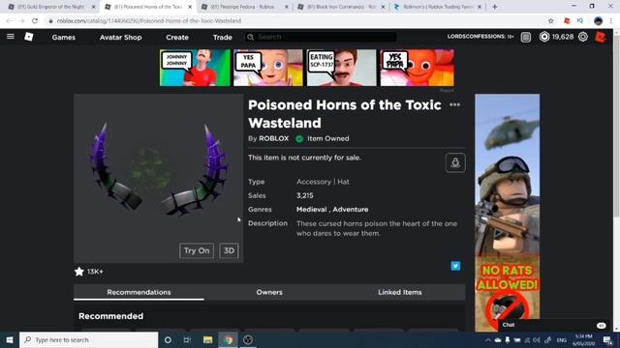Reload the current page

(35, 21)
